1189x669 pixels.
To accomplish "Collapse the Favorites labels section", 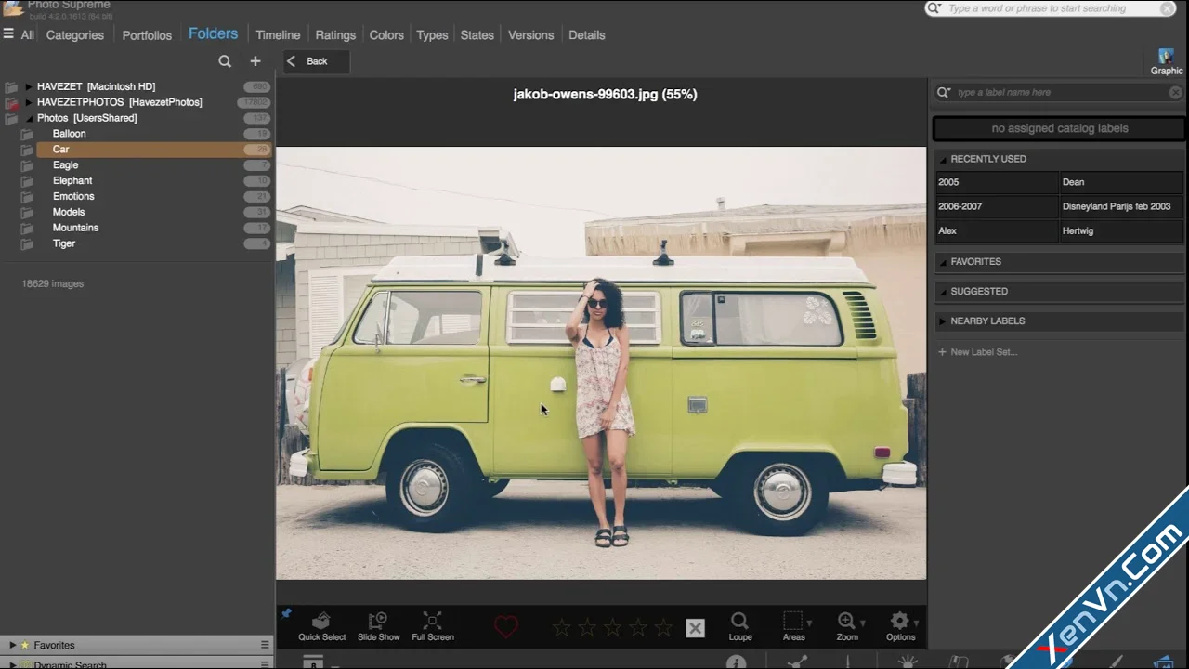I will click(942, 263).
